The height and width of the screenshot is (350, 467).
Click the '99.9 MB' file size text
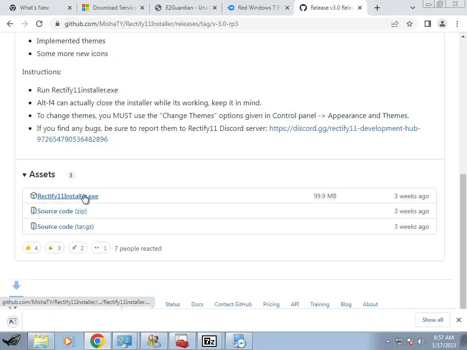[x=325, y=196]
